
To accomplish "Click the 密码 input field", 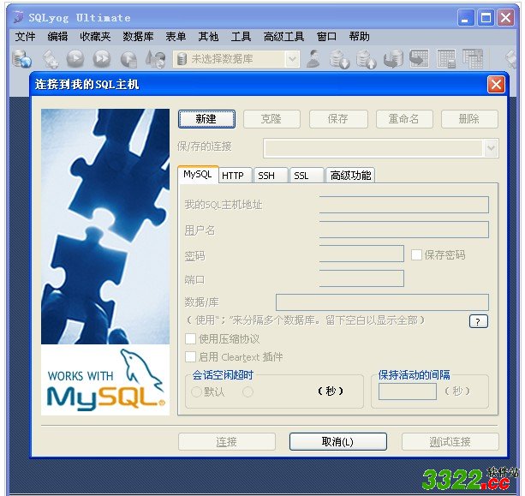I will coord(361,254).
